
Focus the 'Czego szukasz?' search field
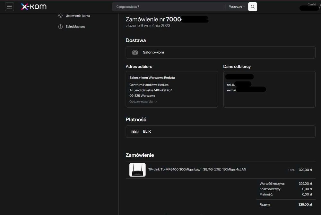pos(168,7)
